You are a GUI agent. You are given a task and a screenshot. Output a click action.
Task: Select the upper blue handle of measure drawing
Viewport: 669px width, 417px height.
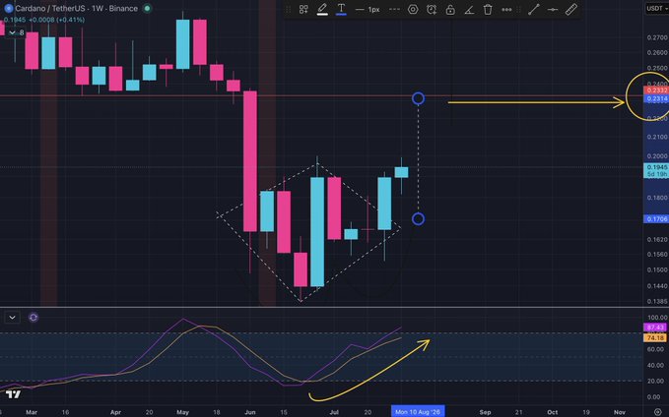click(418, 98)
